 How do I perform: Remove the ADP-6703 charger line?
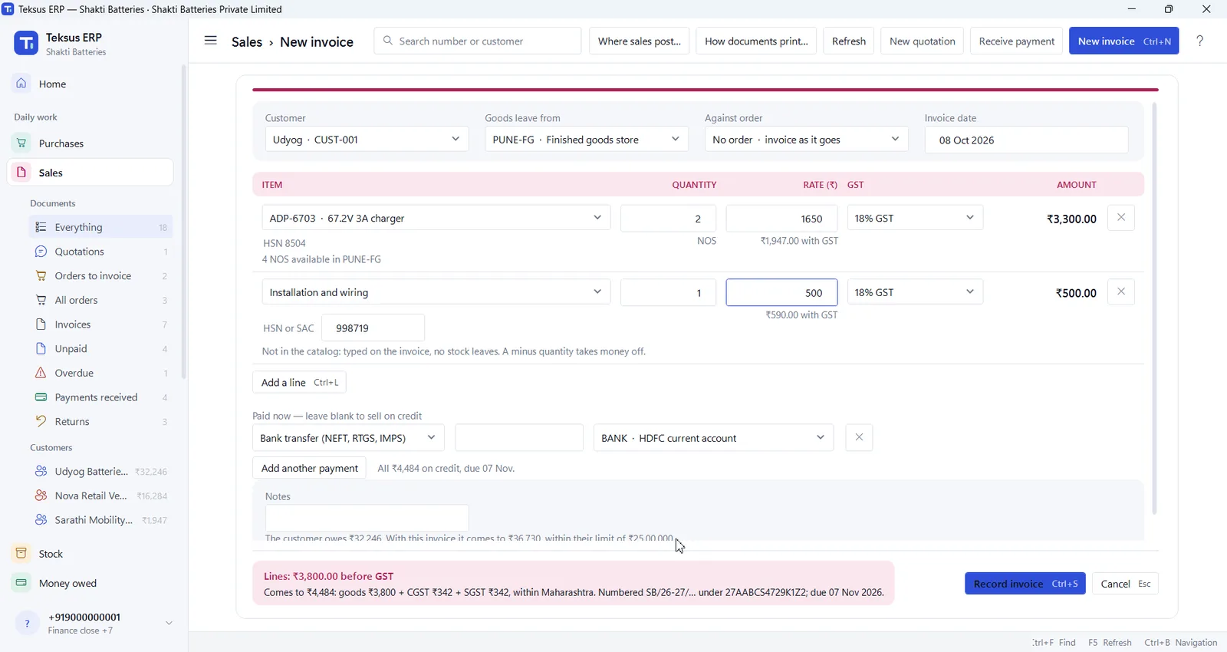click(1121, 218)
